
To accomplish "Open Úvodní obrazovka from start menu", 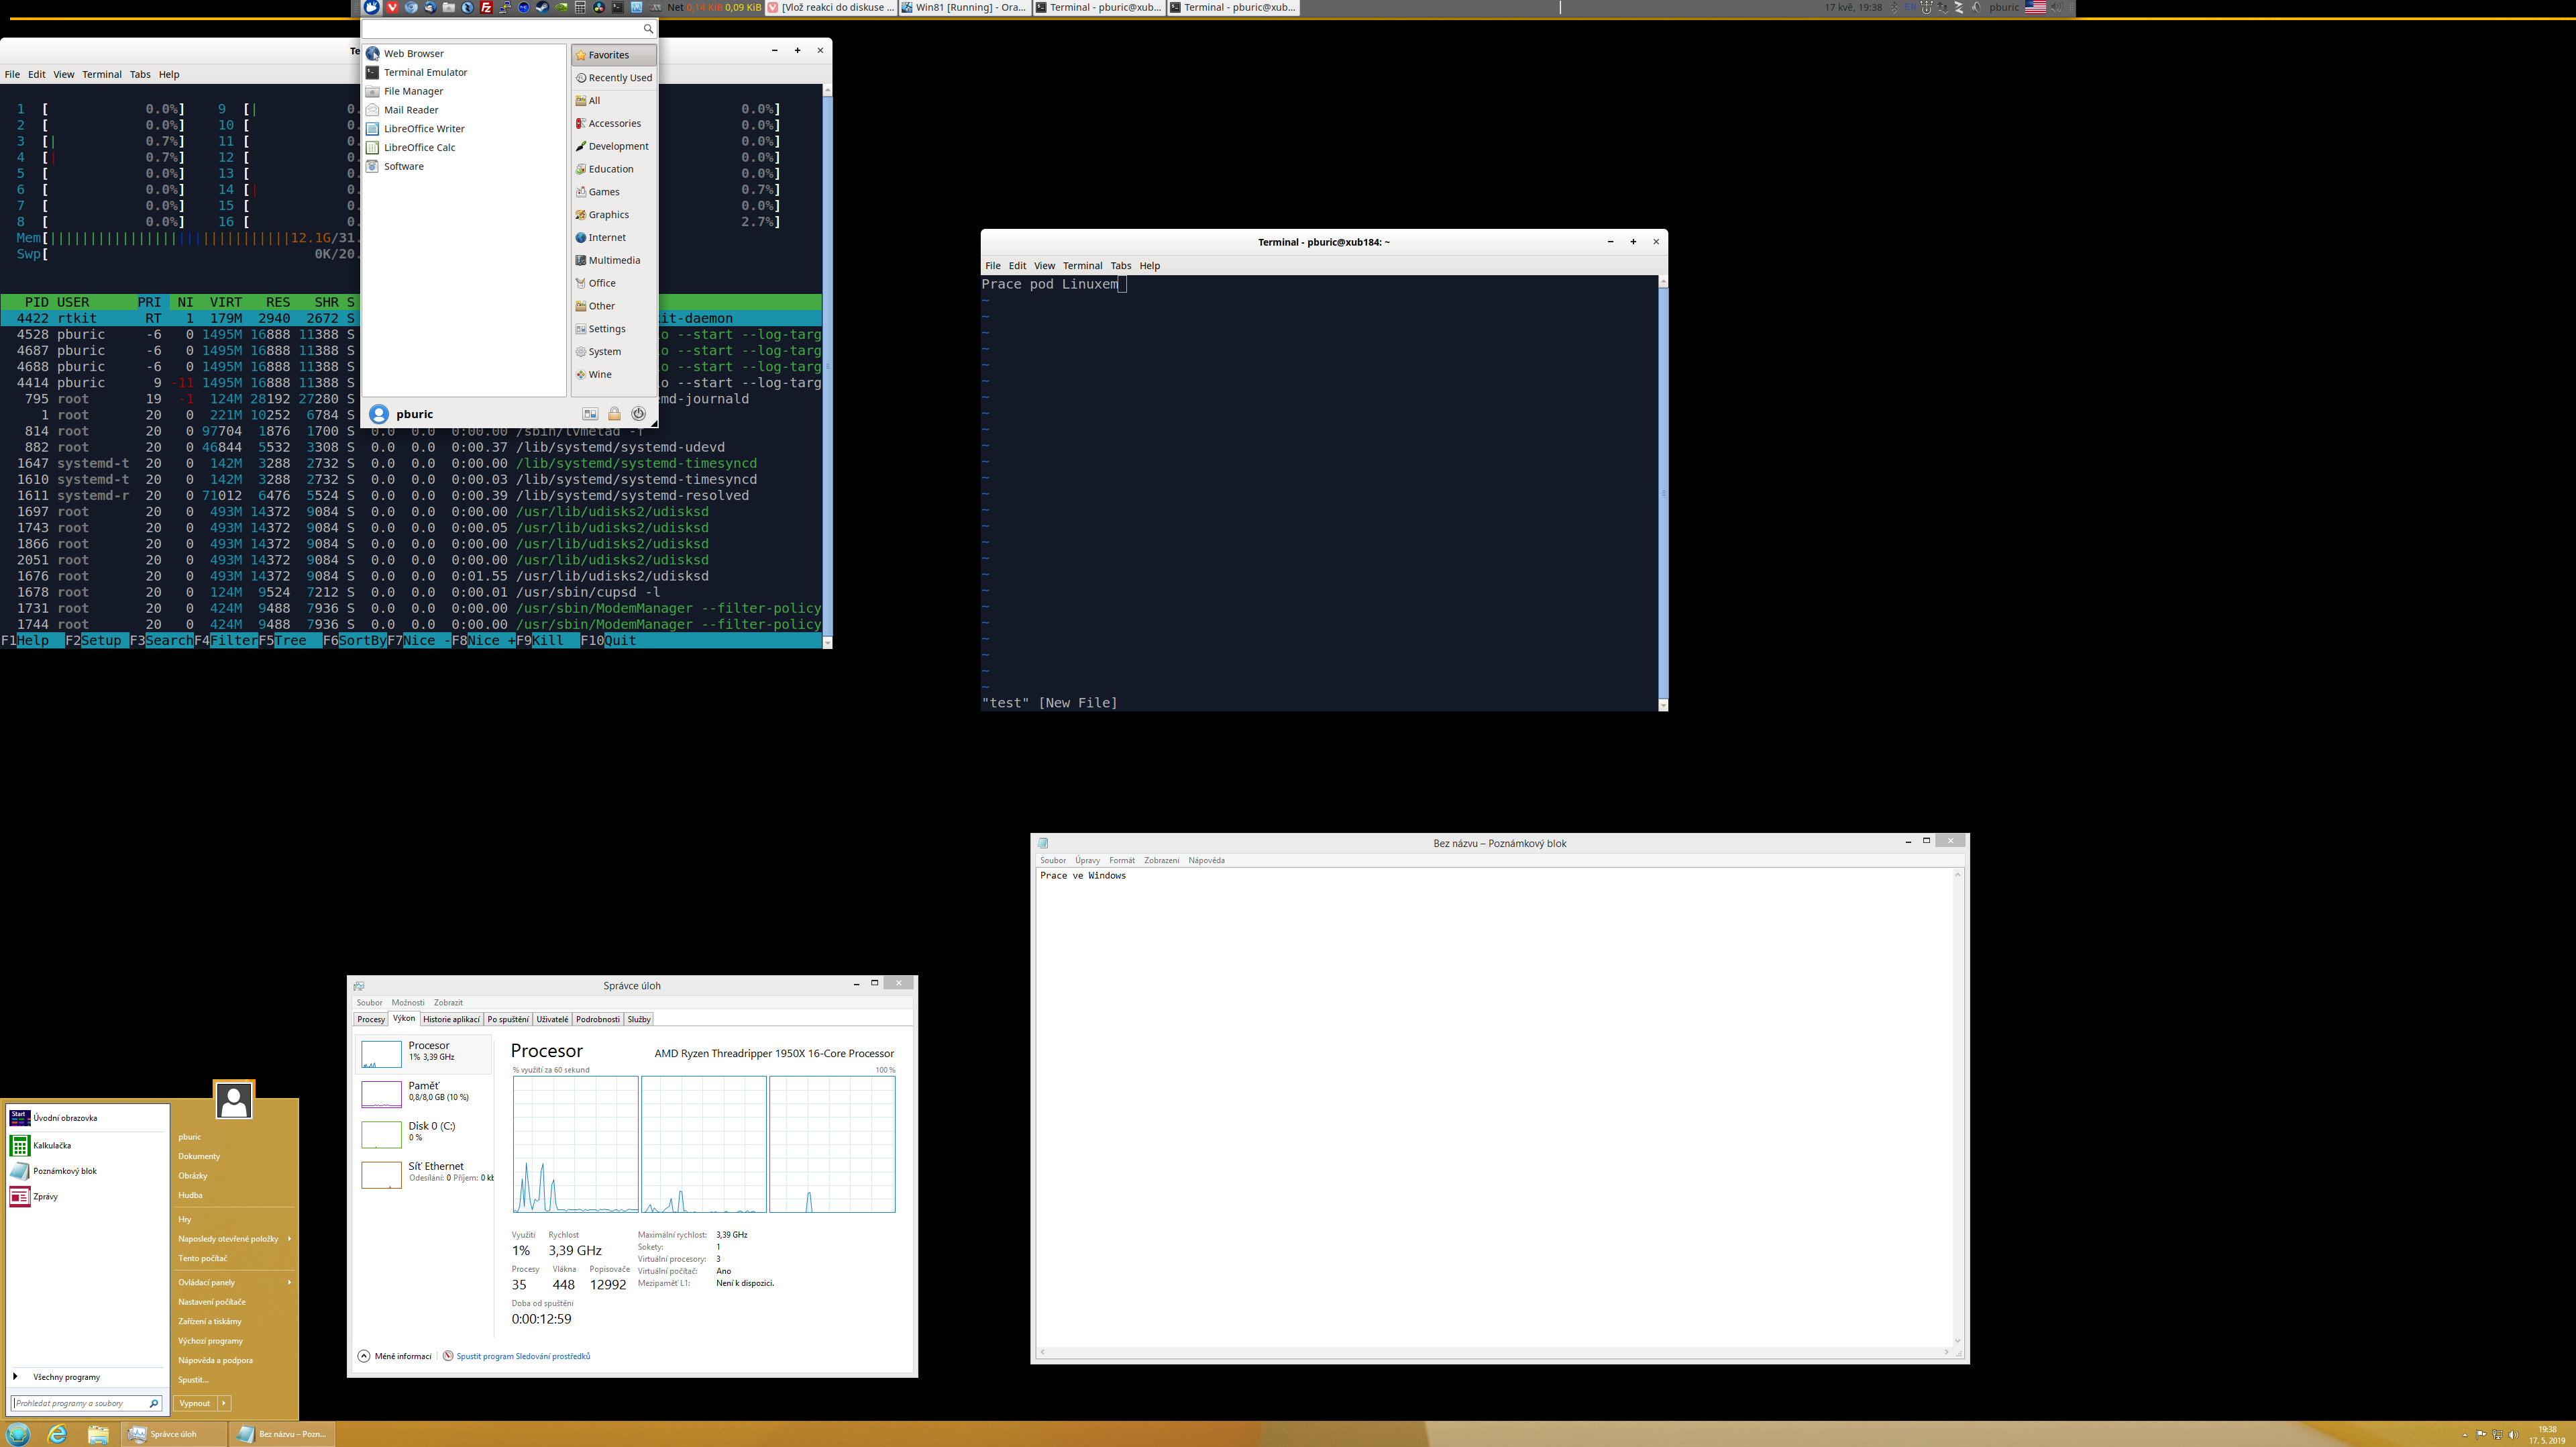I will coord(86,1117).
